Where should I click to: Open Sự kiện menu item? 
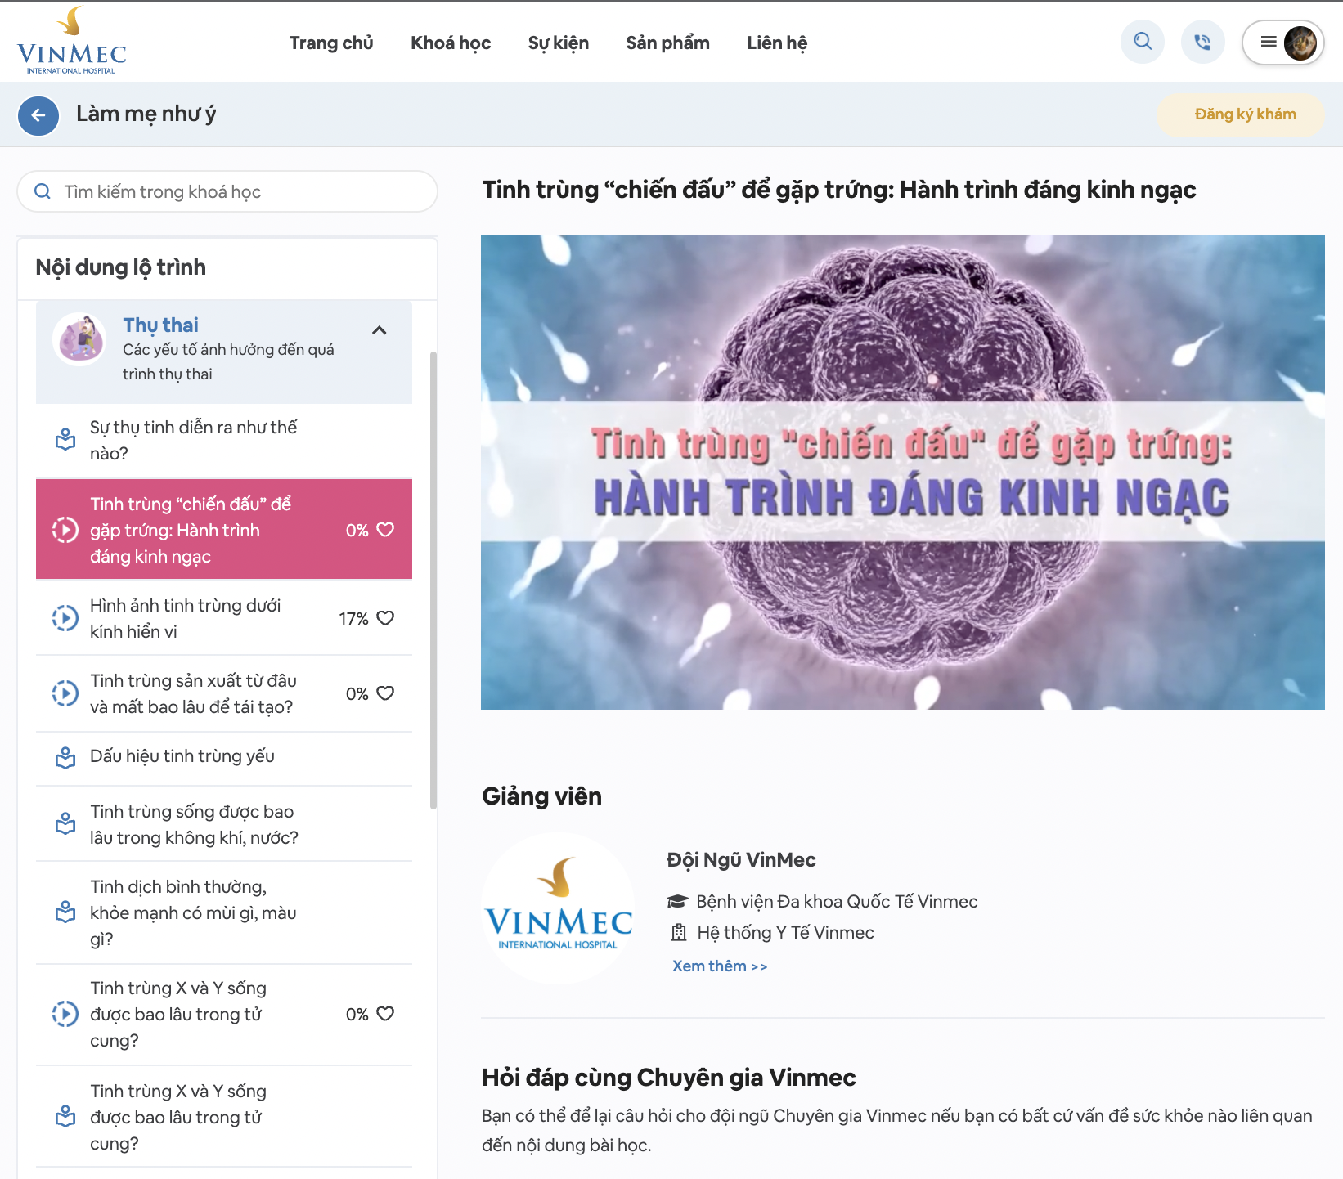pyautogui.click(x=559, y=43)
